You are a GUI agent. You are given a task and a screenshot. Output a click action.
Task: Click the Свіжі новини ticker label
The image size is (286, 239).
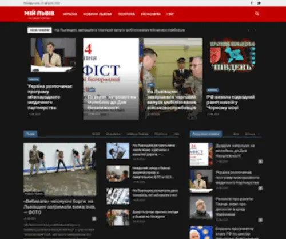click(x=39, y=30)
